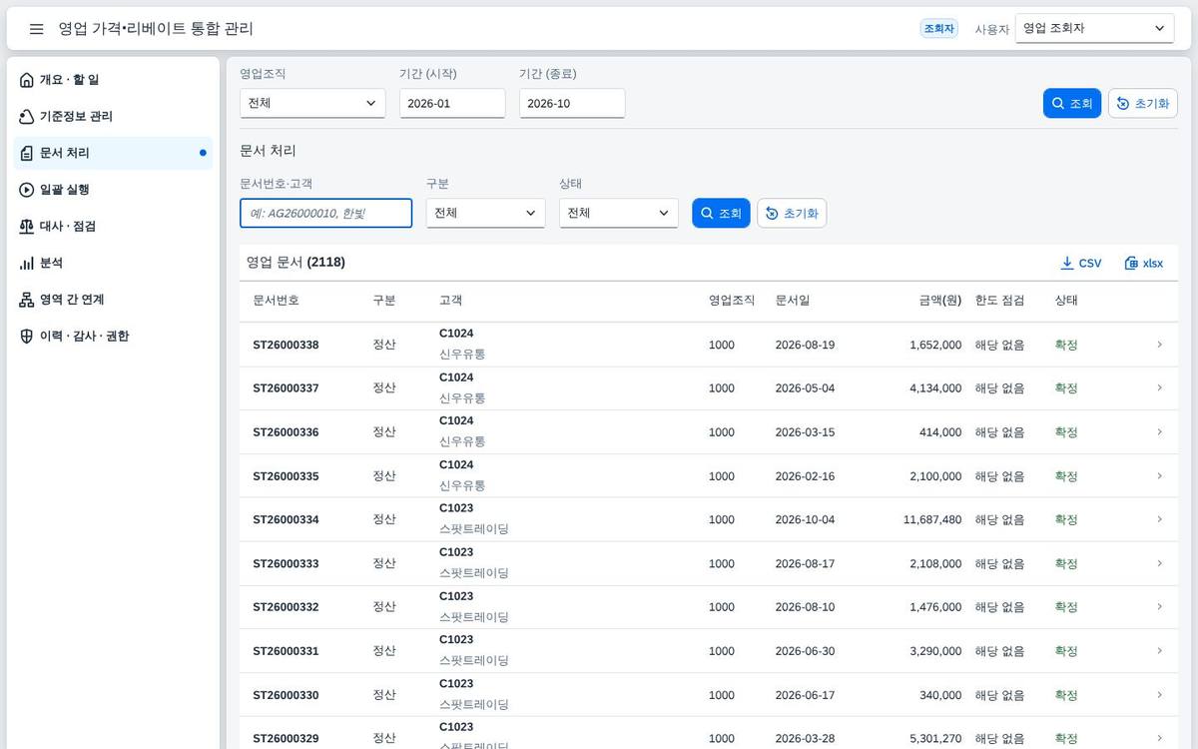Click the 금액(원) column header
This screenshot has width=1198, height=749.
(940, 300)
